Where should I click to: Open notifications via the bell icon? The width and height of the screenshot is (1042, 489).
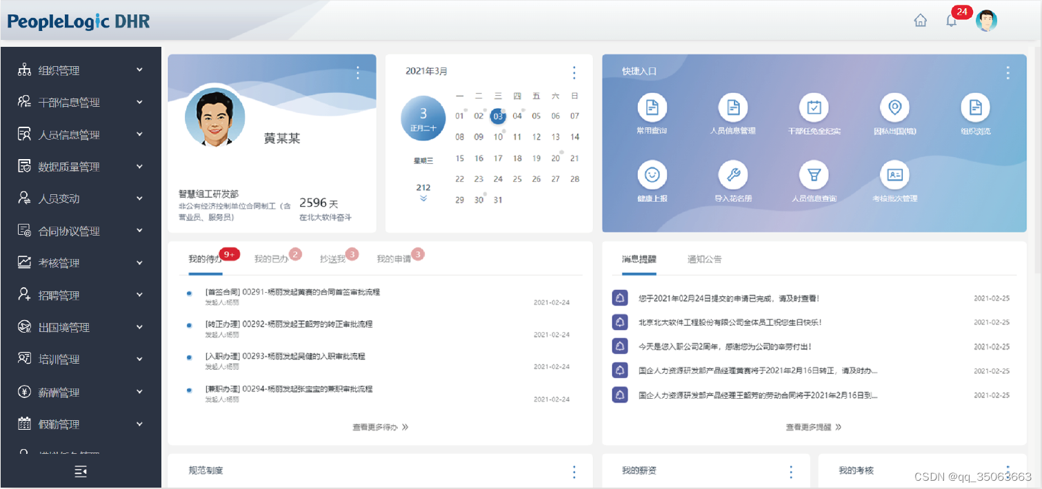click(x=951, y=20)
